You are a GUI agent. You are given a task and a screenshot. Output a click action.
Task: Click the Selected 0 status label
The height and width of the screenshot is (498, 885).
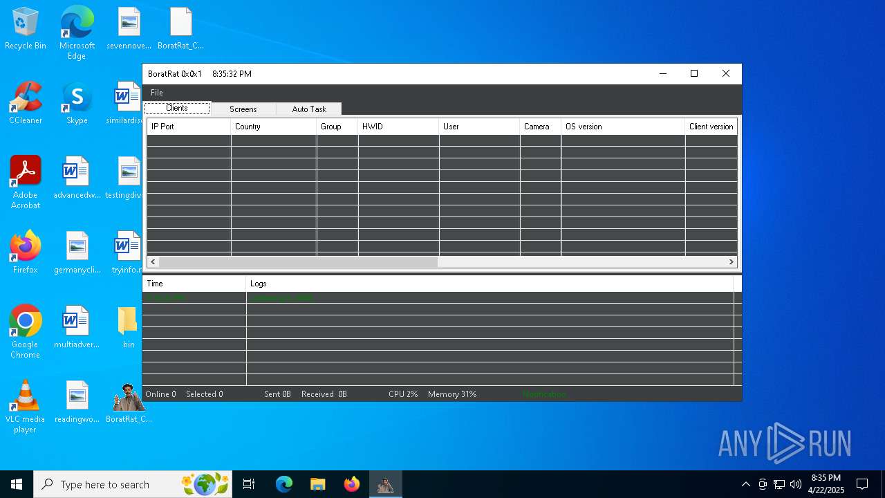[204, 394]
